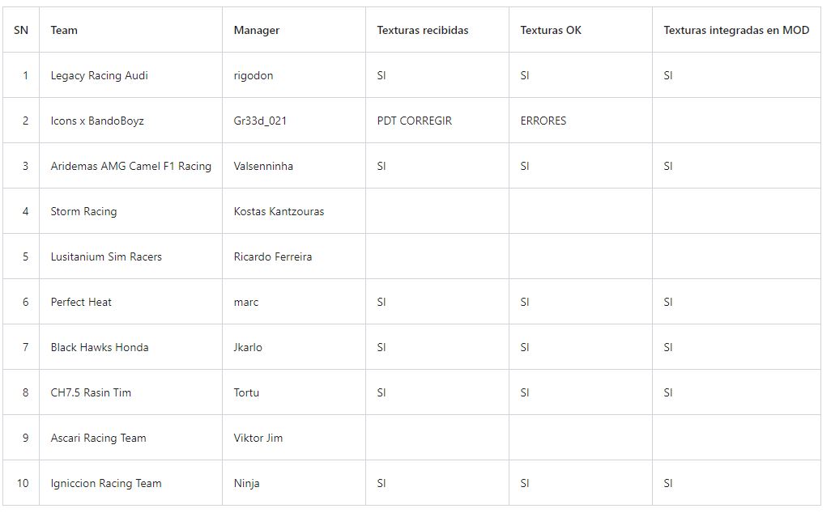Click the Manager column header
Image resolution: width=831 pixels, height=517 pixels.
(257, 30)
